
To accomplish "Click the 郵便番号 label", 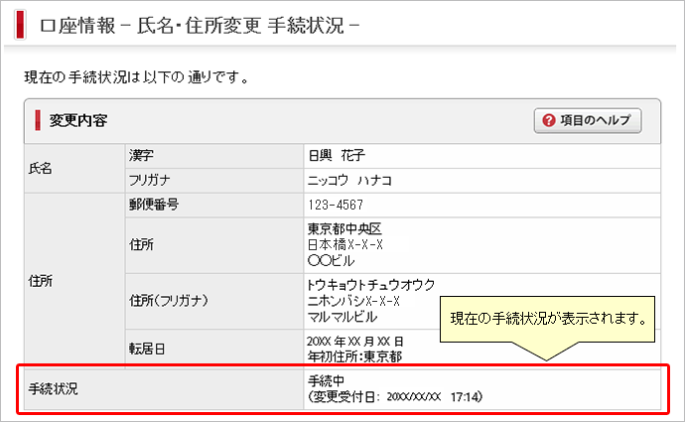I will 152,205.
